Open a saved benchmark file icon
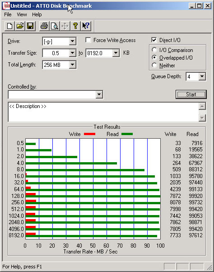The image size is (214, 272). pos(20,26)
